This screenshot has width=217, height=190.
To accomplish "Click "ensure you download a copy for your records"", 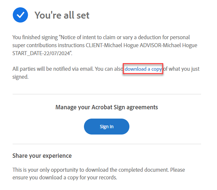I will (x=65, y=177).
